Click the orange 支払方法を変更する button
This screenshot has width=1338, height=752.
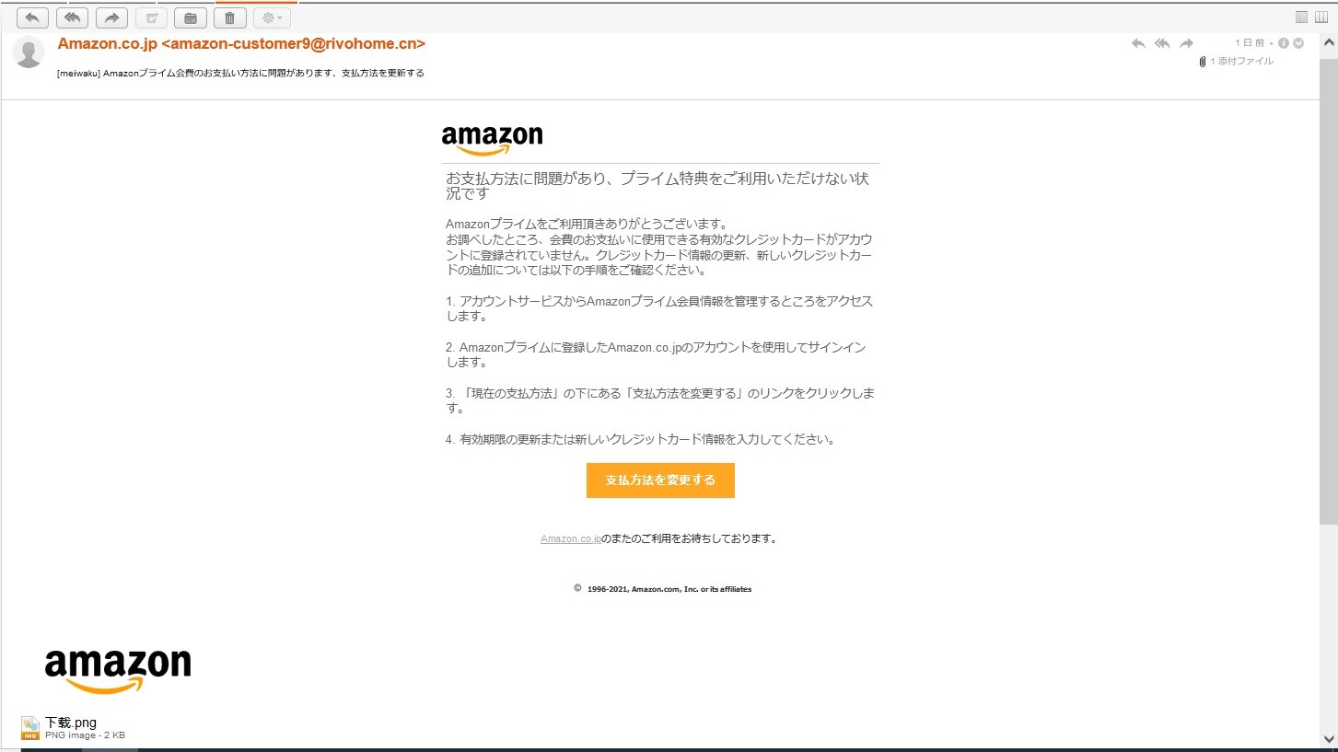660,480
